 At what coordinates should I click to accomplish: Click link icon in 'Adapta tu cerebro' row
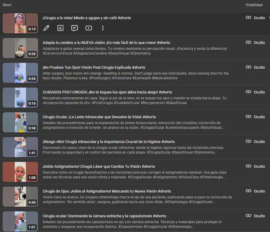[248, 42]
